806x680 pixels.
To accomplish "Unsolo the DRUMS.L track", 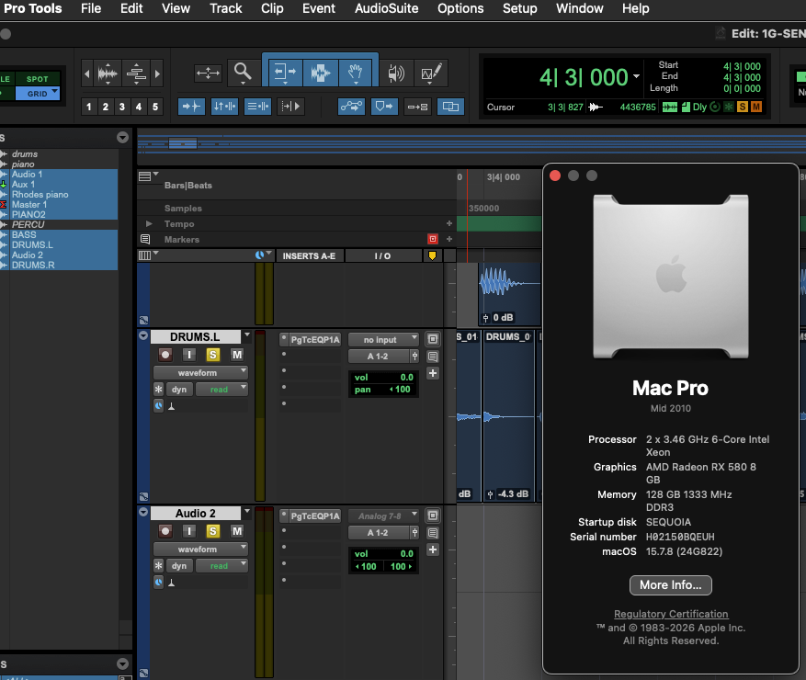I will 213,355.
